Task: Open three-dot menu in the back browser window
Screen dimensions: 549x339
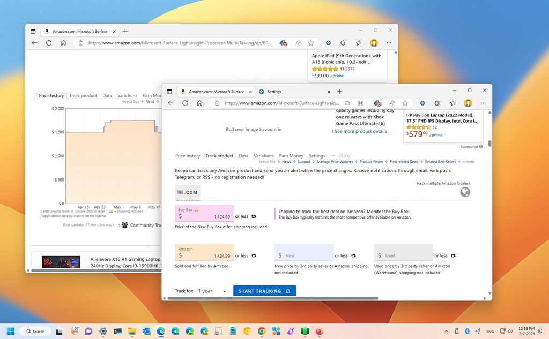Action: point(389,43)
